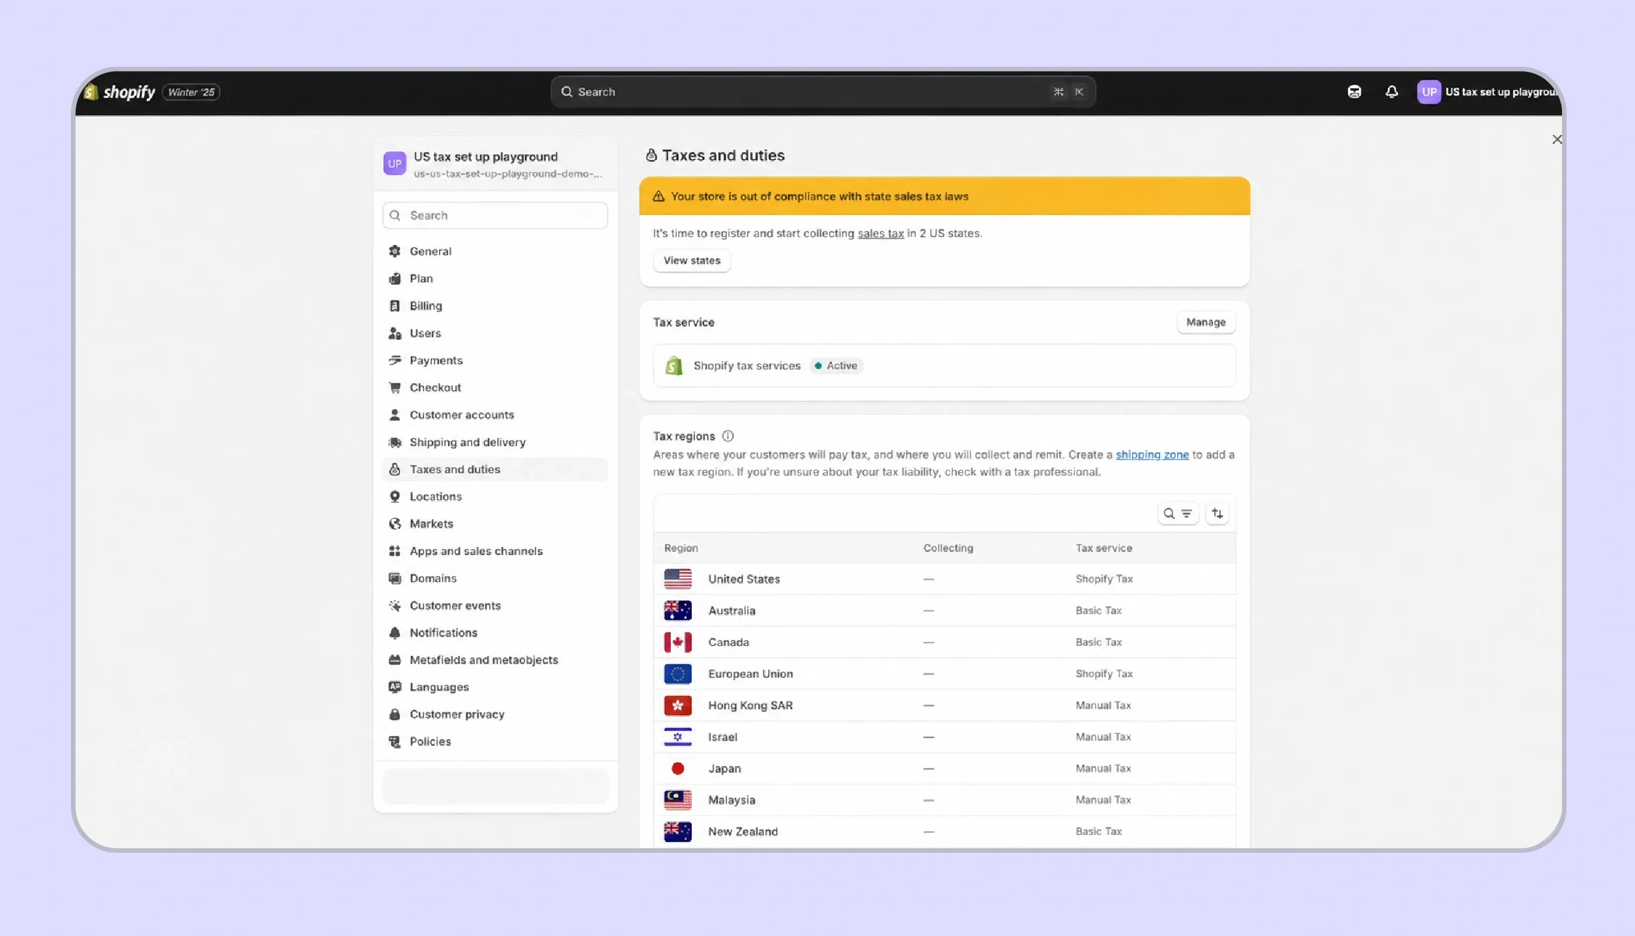The height and width of the screenshot is (936, 1635).
Task: Click the Customer privacy lock icon
Action: pos(395,715)
